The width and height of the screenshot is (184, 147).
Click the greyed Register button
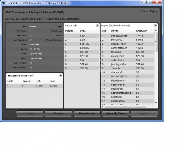point(144,114)
